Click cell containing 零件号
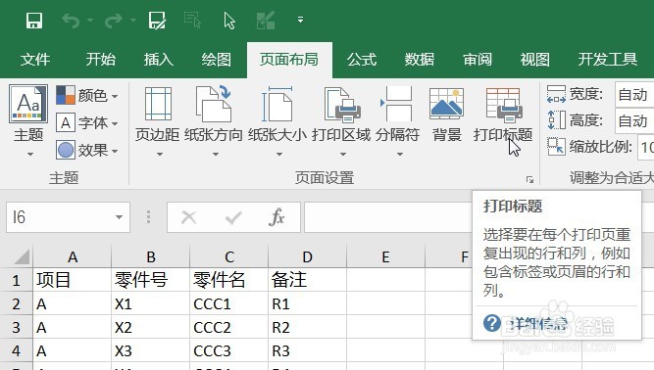The width and height of the screenshot is (654, 370). point(151,280)
